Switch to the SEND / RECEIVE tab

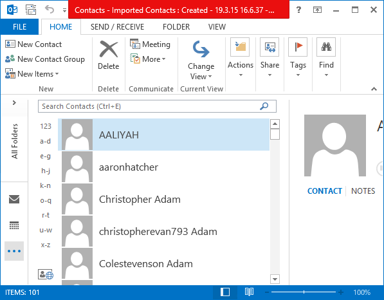pos(117,26)
